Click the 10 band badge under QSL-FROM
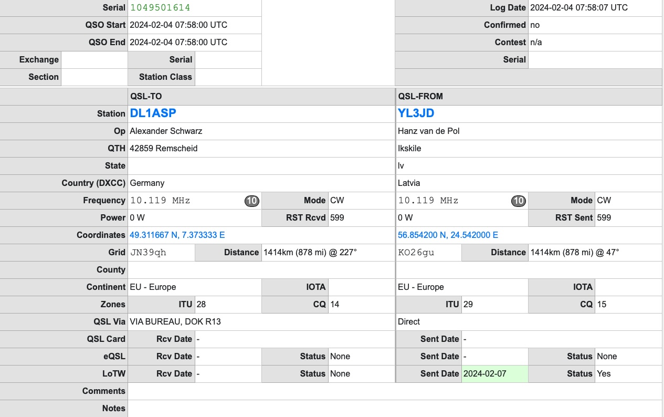Screen dimensions: 664x417 click(519, 201)
